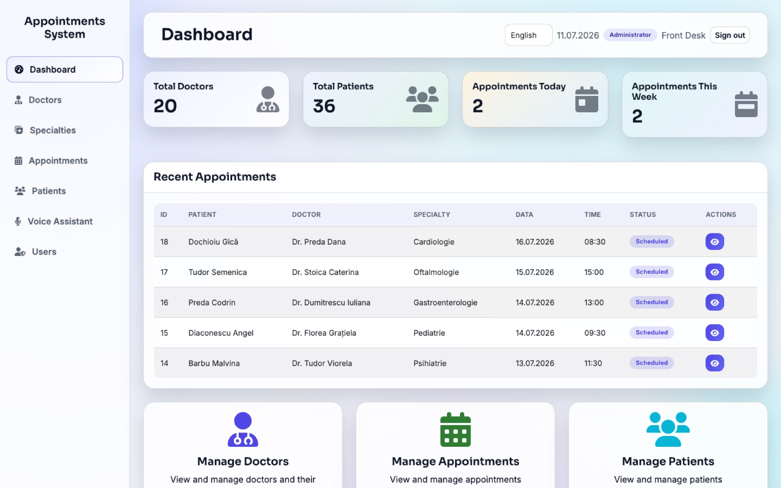Click the Patients group icon in sidebar
The image size is (781, 488).
pos(20,191)
